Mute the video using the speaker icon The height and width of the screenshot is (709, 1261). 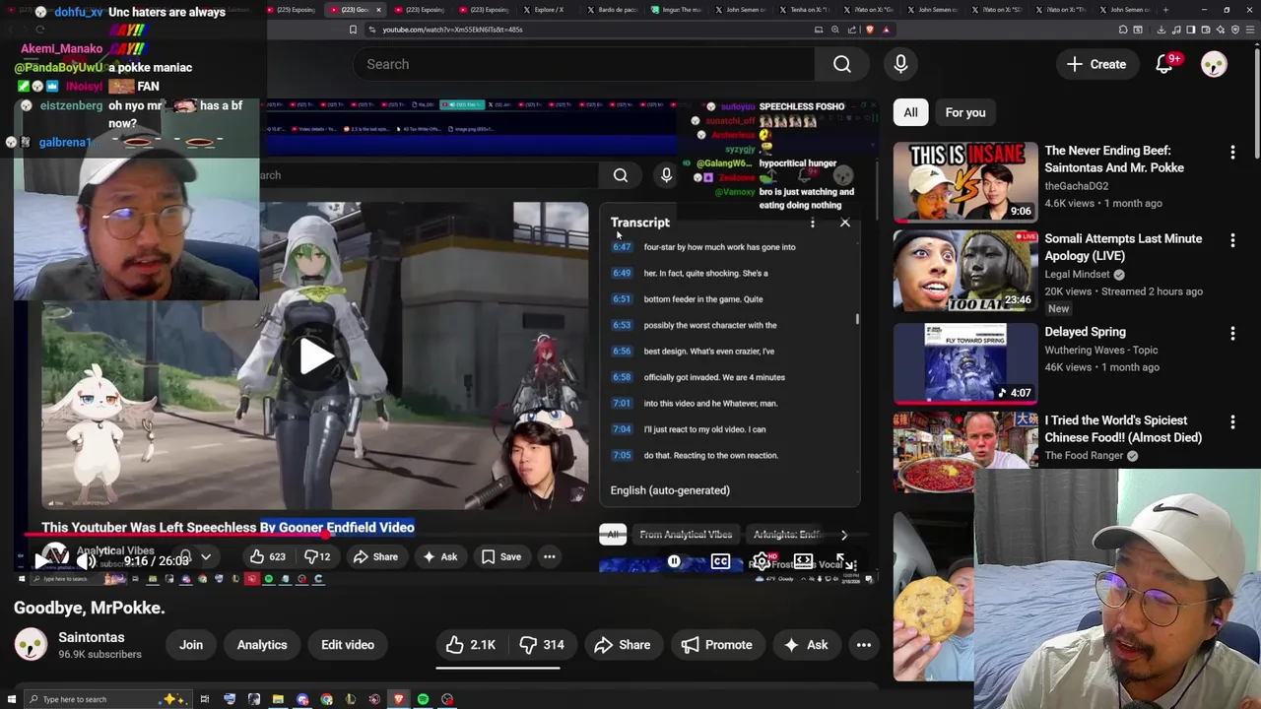click(x=87, y=561)
